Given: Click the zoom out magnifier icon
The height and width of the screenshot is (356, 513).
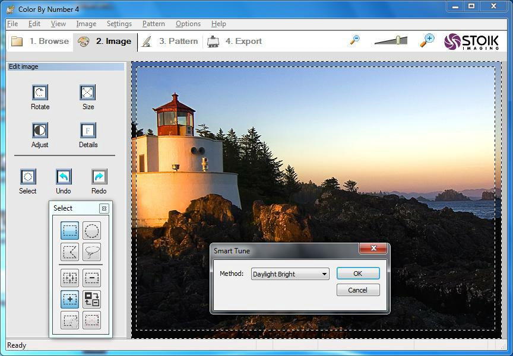Looking at the screenshot, I should point(355,40).
